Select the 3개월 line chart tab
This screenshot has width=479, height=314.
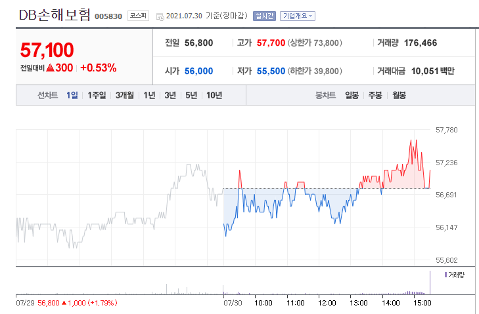pyautogui.click(x=125, y=96)
